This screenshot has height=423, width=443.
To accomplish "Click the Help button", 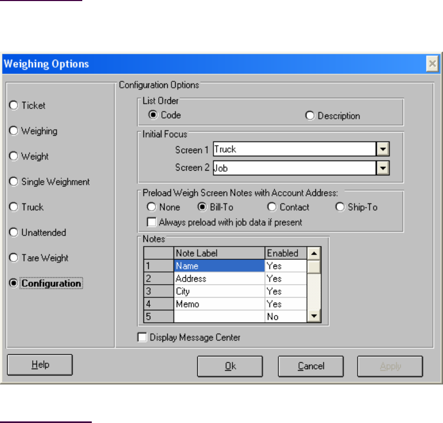I will (40, 365).
